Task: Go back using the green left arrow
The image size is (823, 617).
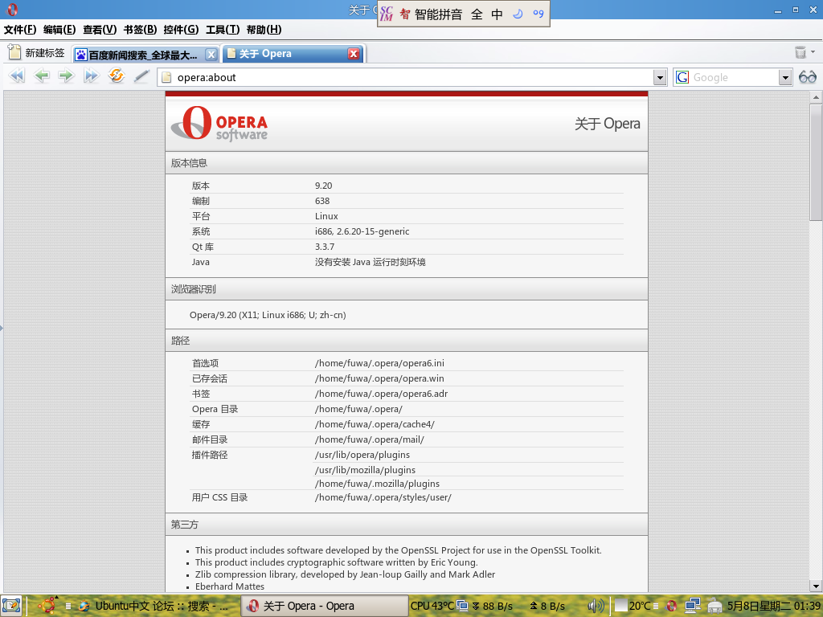Action: pyautogui.click(x=41, y=76)
